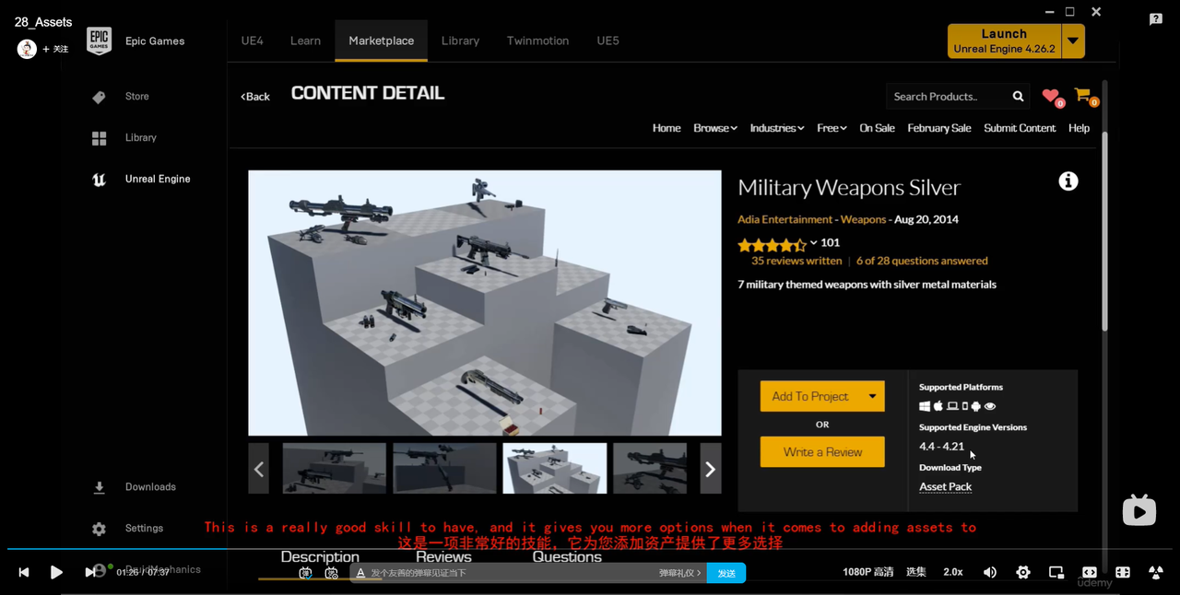Viewport: 1180px width, 595px height.
Task: Click the volume speaker icon
Action: [x=990, y=572]
